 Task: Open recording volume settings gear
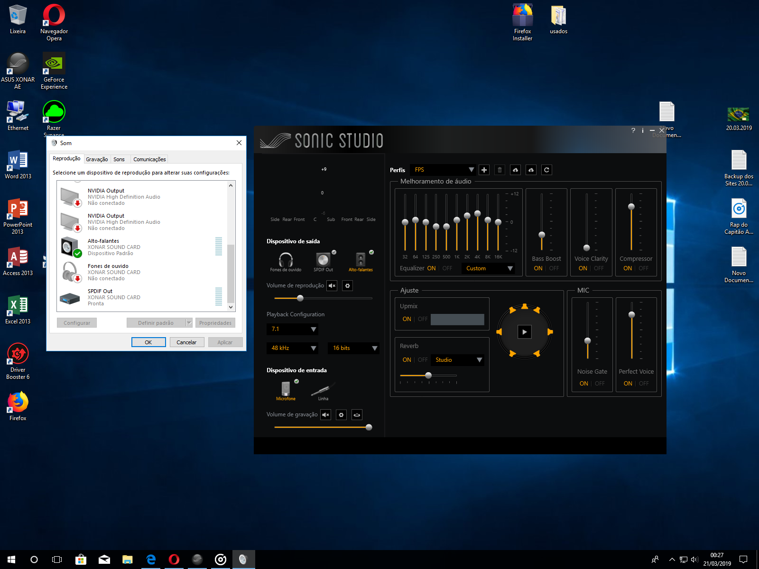pos(341,415)
